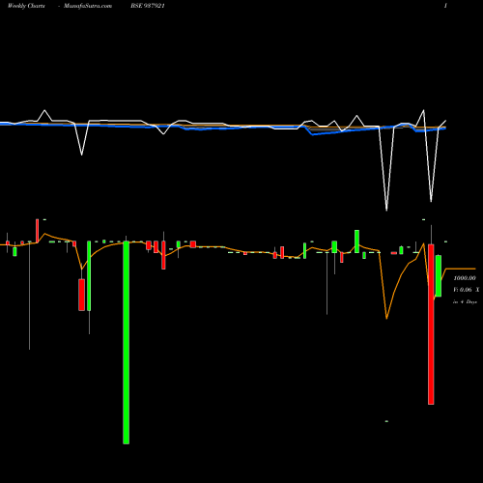Click the 'in 4 Days' label
The image size is (483, 483).
(x=465, y=301)
